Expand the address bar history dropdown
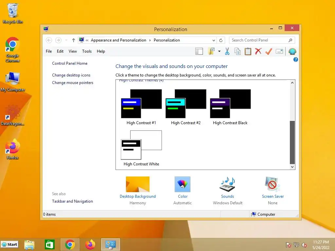 click(214, 40)
